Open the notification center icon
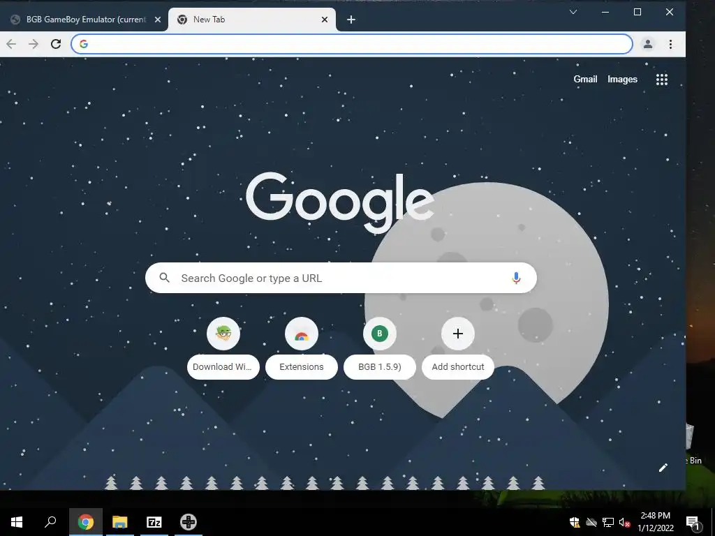Screen dimensions: 715x536 (693, 522)
